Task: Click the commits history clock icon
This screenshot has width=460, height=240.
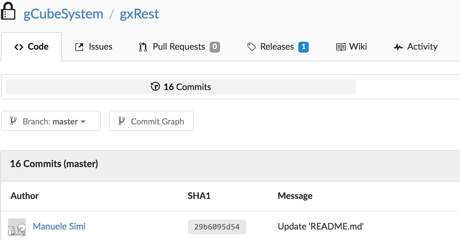Action: pyautogui.click(x=155, y=87)
